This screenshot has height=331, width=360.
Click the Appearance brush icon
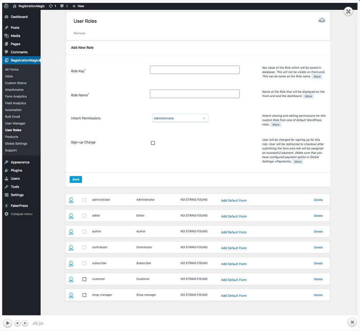[6, 162]
